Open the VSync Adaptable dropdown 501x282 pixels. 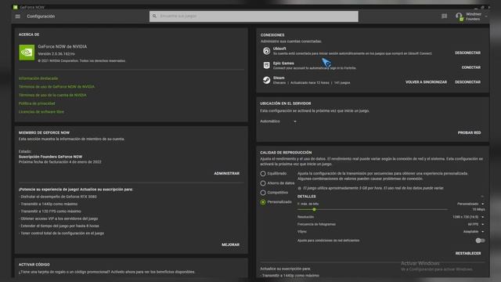tap(474, 232)
